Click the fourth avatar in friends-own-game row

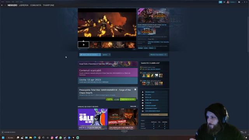(x=156, y=84)
